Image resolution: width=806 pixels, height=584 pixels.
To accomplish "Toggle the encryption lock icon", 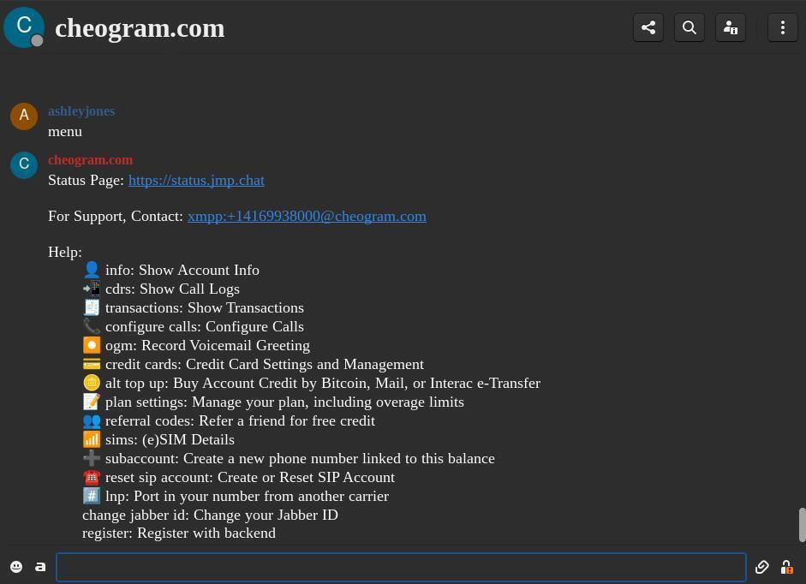I will (x=786, y=567).
